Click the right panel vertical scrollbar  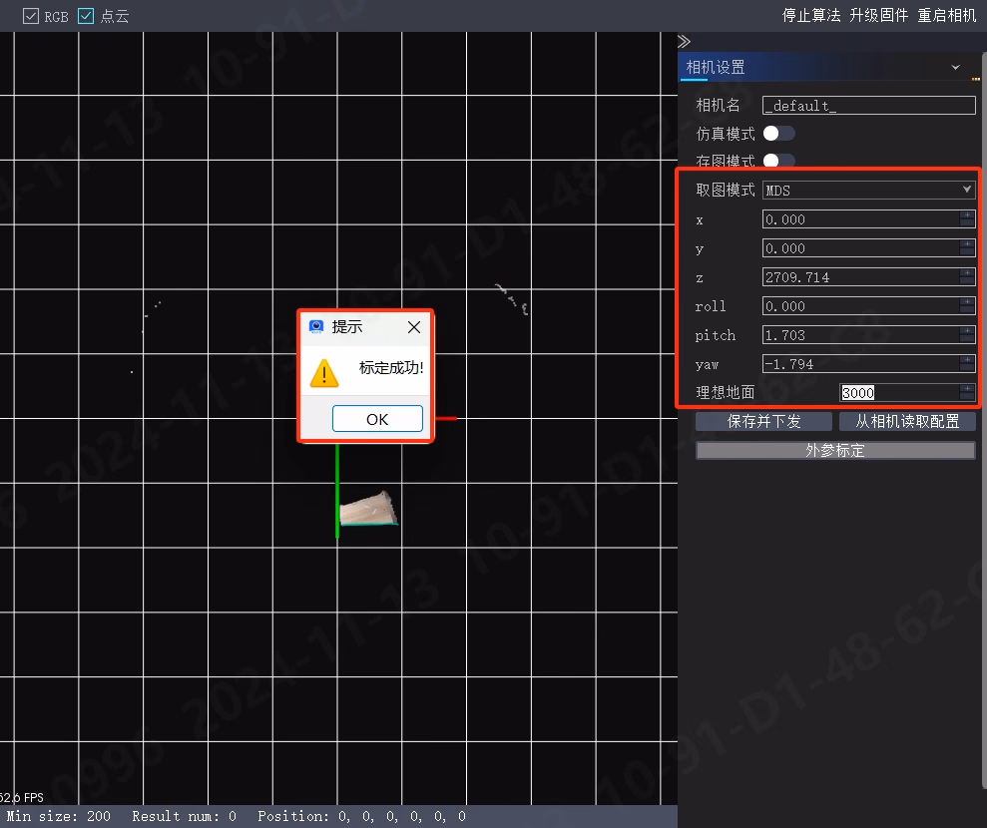pos(984,422)
